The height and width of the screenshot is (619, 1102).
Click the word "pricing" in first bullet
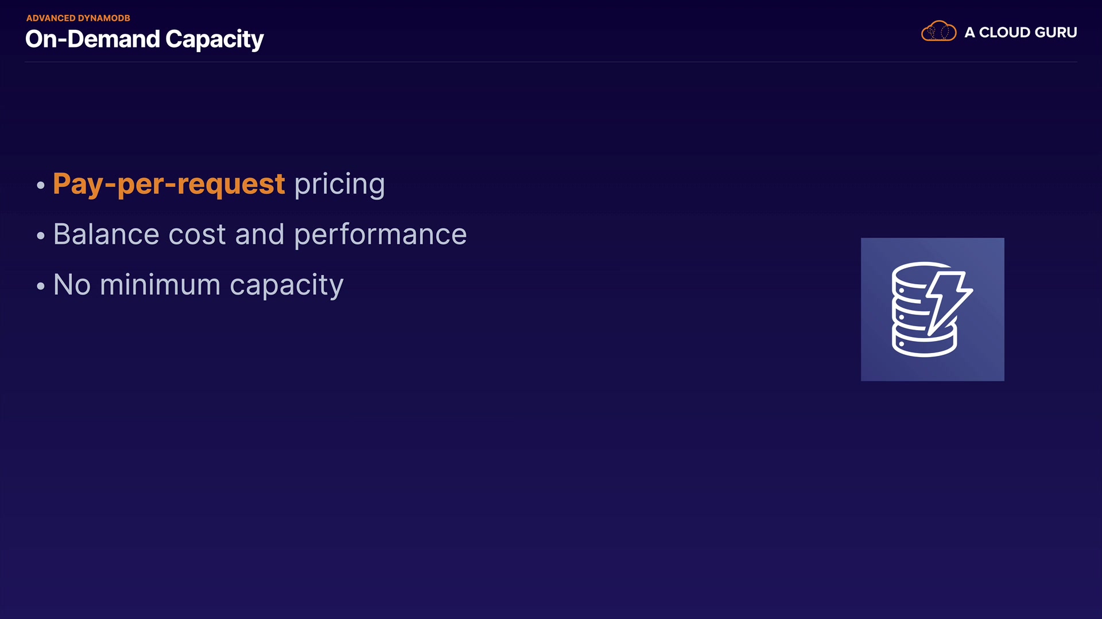point(339,185)
